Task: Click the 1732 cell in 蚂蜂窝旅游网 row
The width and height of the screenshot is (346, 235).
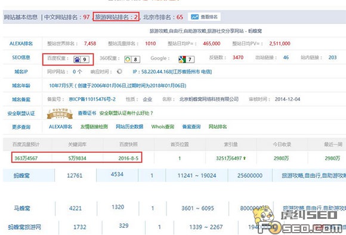Action: [x=80, y=227]
